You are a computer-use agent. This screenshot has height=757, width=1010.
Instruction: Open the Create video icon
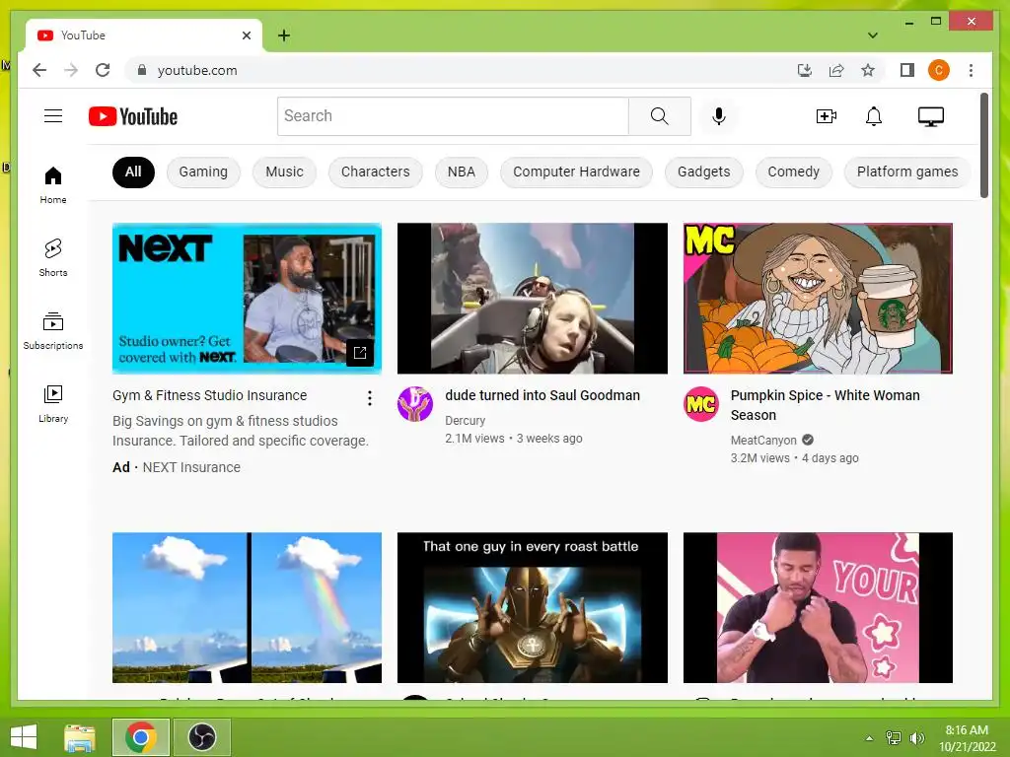[x=826, y=116]
